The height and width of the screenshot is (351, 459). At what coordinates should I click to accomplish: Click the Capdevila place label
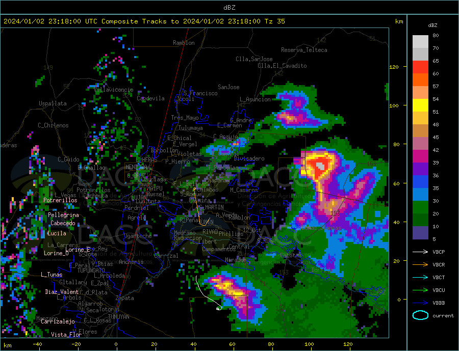tap(150, 98)
